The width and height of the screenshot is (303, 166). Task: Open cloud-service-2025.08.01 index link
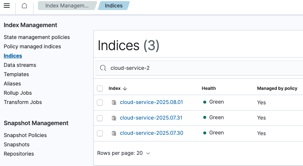151,102
